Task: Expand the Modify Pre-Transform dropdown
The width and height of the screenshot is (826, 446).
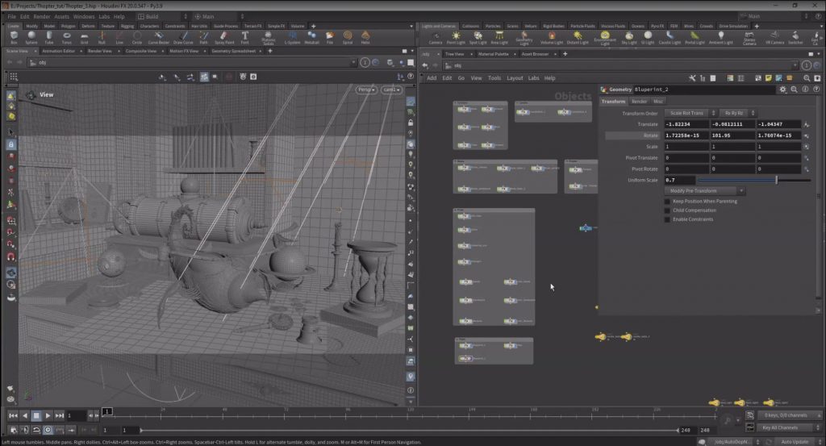Action: (704, 190)
